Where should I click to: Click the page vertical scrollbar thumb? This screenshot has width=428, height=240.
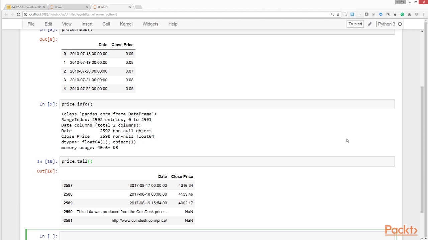point(423,149)
